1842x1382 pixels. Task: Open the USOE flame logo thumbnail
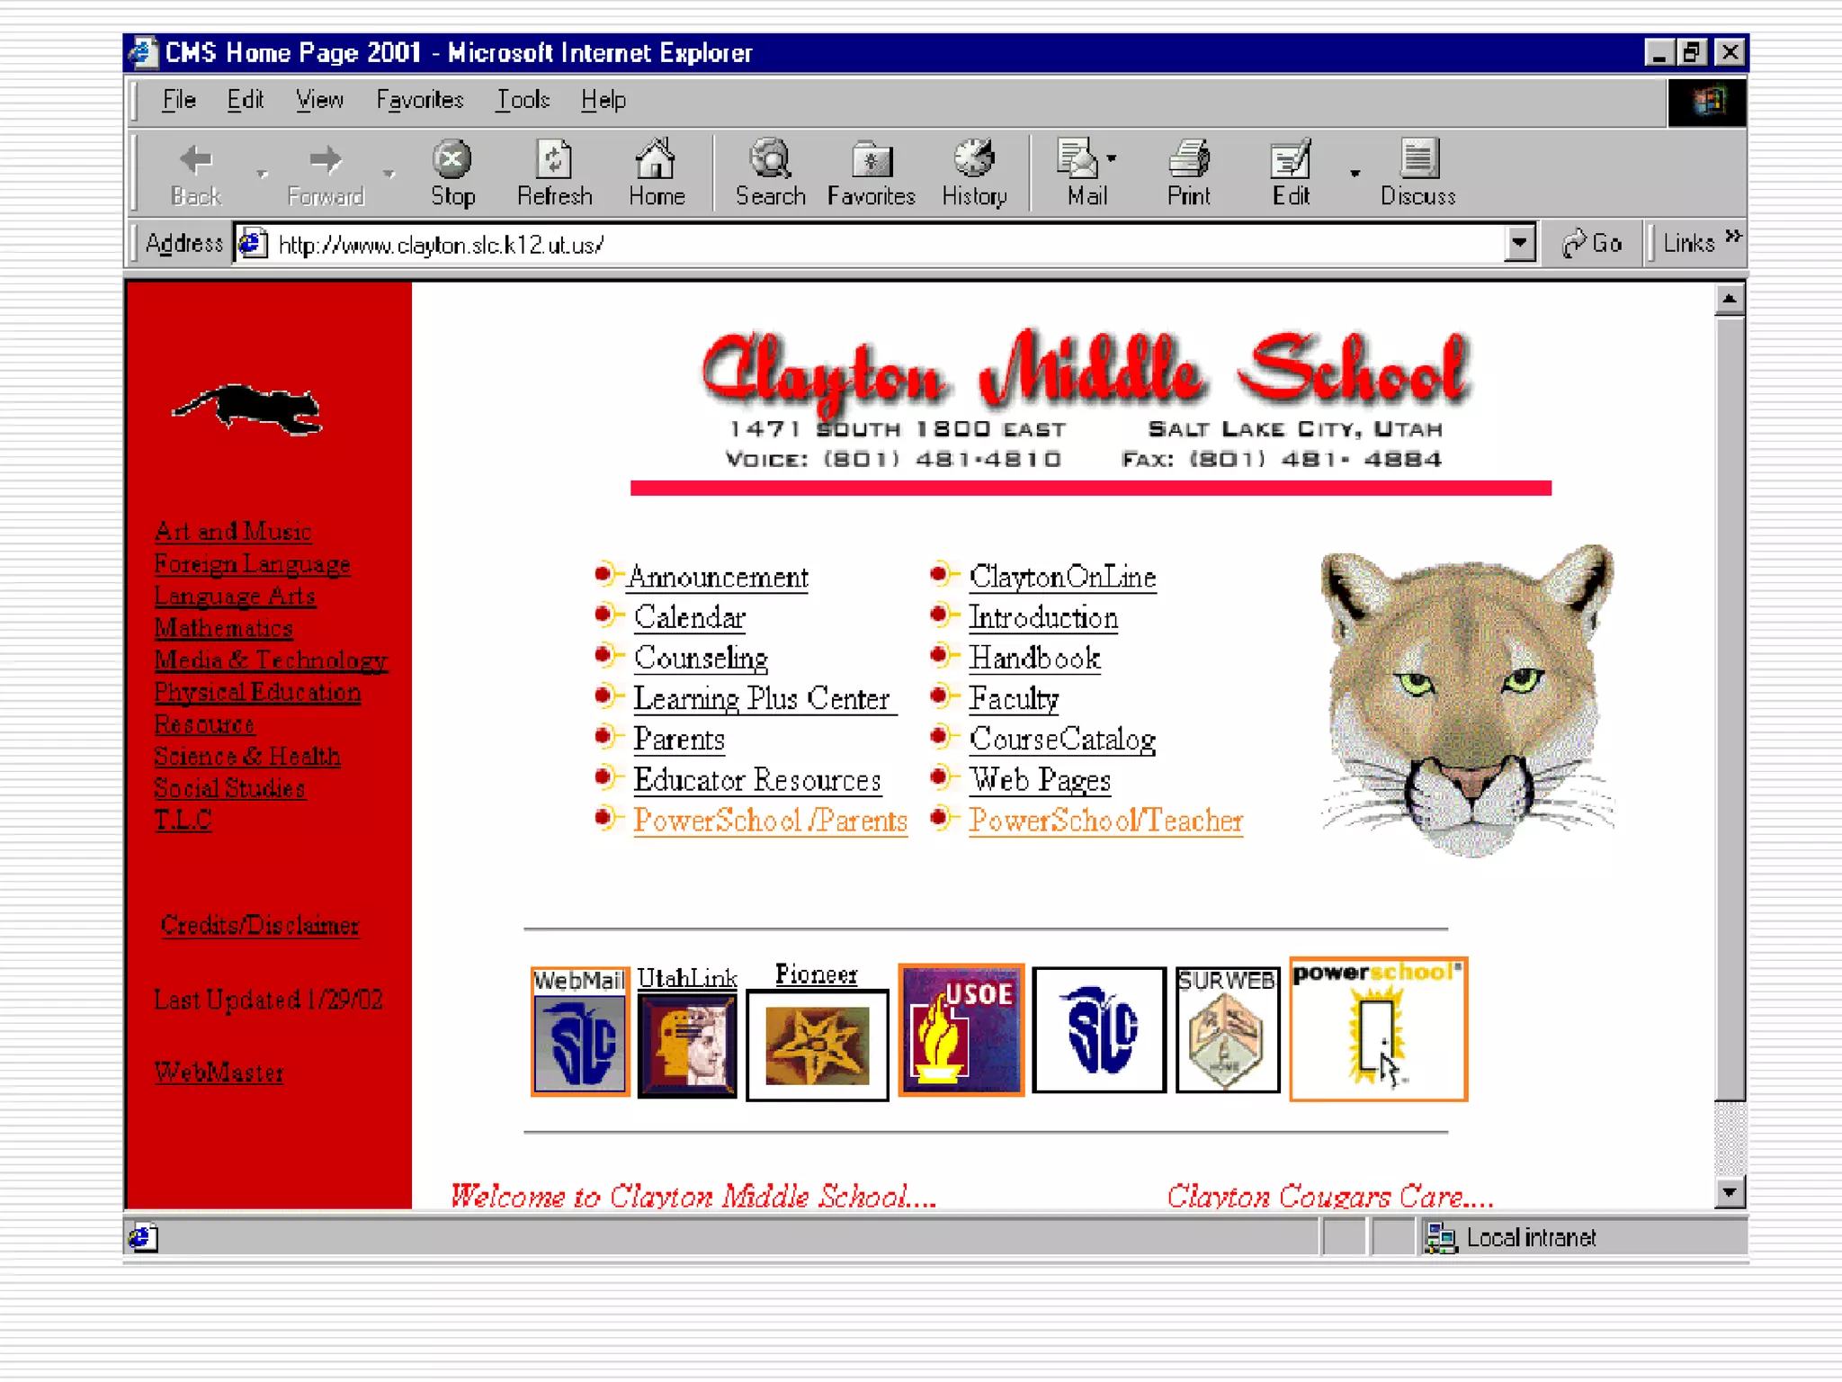[961, 1030]
